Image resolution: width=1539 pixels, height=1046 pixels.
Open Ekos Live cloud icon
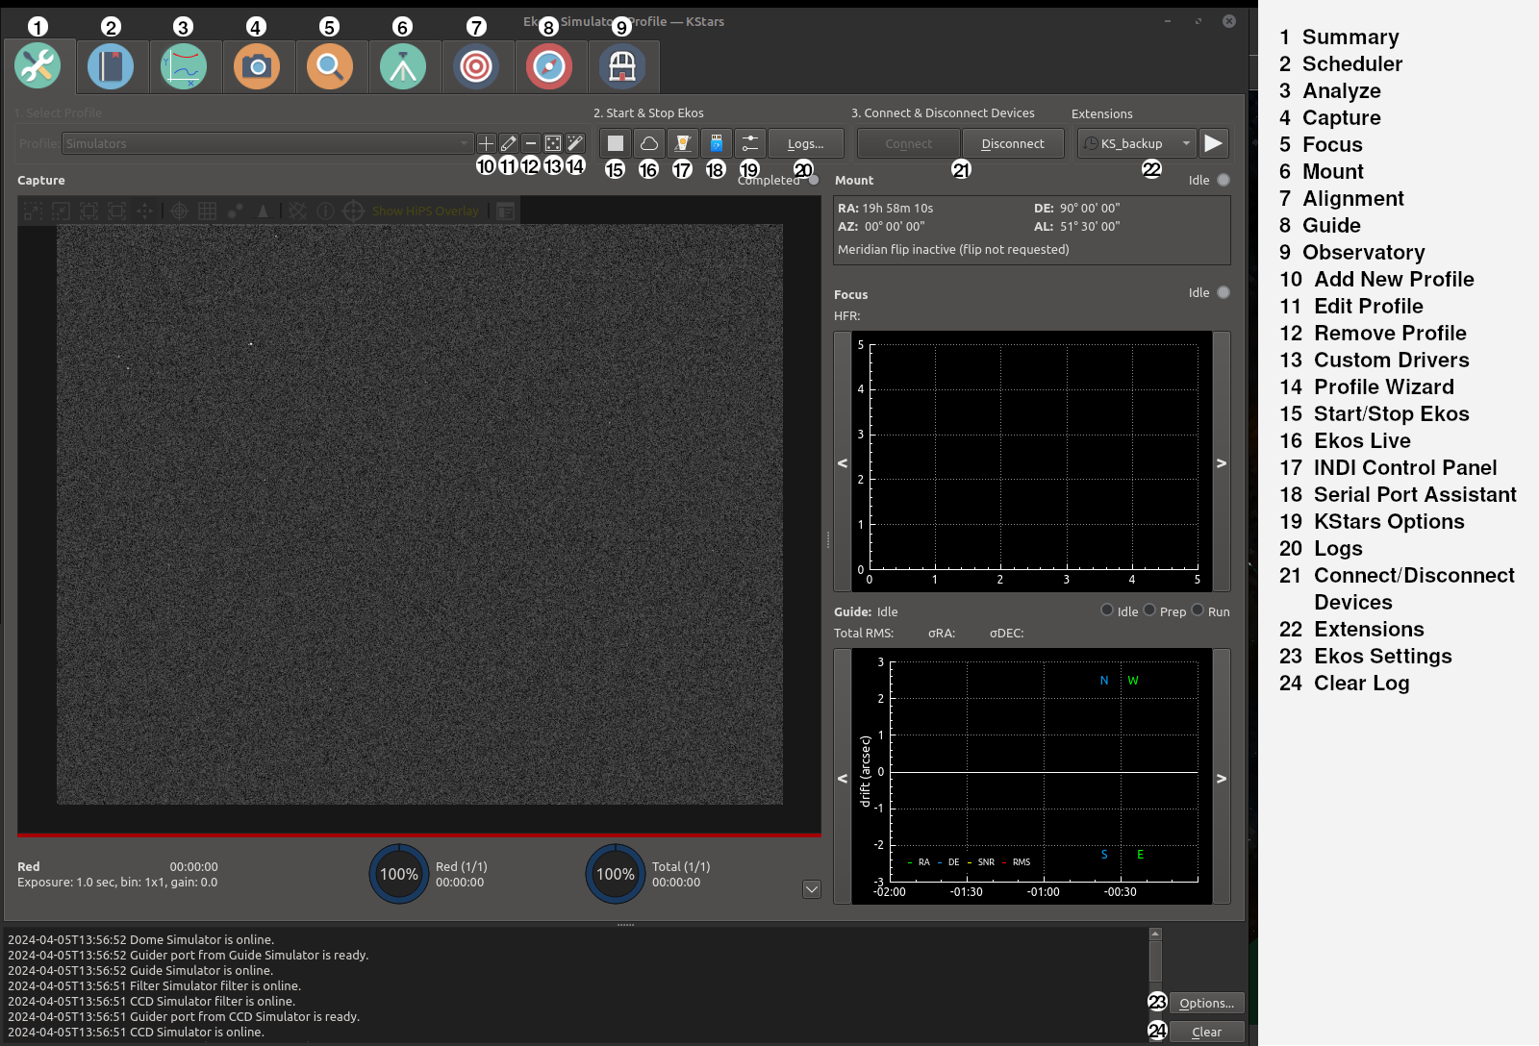649,143
